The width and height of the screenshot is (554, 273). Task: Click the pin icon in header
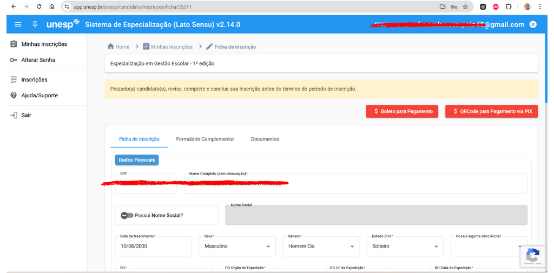35,25
